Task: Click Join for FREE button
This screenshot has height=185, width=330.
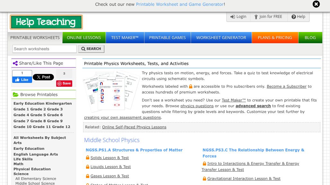Action: click(x=268, y=17)
